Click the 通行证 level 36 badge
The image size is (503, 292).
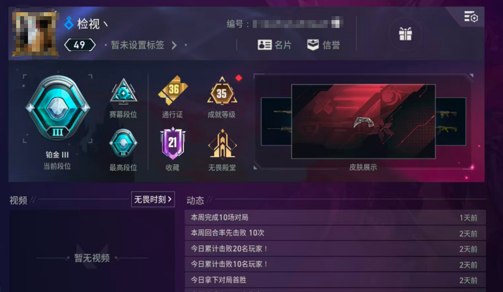[x=173, y=90]
